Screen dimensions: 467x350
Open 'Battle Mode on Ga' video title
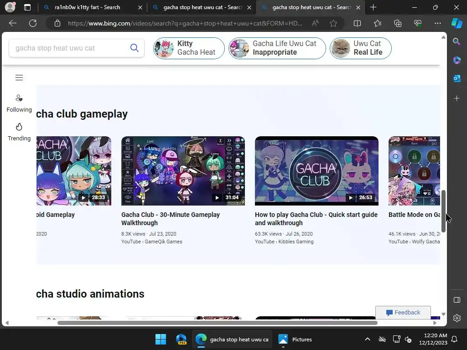(414, 215)
